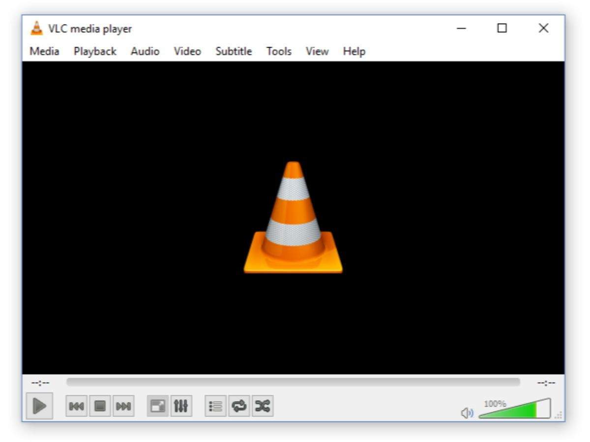Enable shuffle random playback

pos(263,406)
